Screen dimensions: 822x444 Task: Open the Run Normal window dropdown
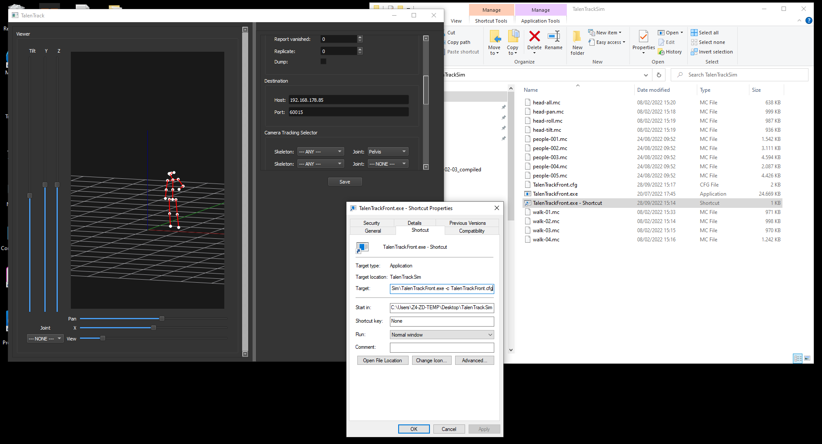pyautogui.click(x=442, y=335)
